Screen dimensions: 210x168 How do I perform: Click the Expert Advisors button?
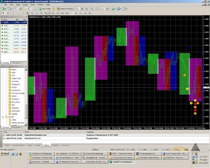pyautogui.click(x=65, y=9)
